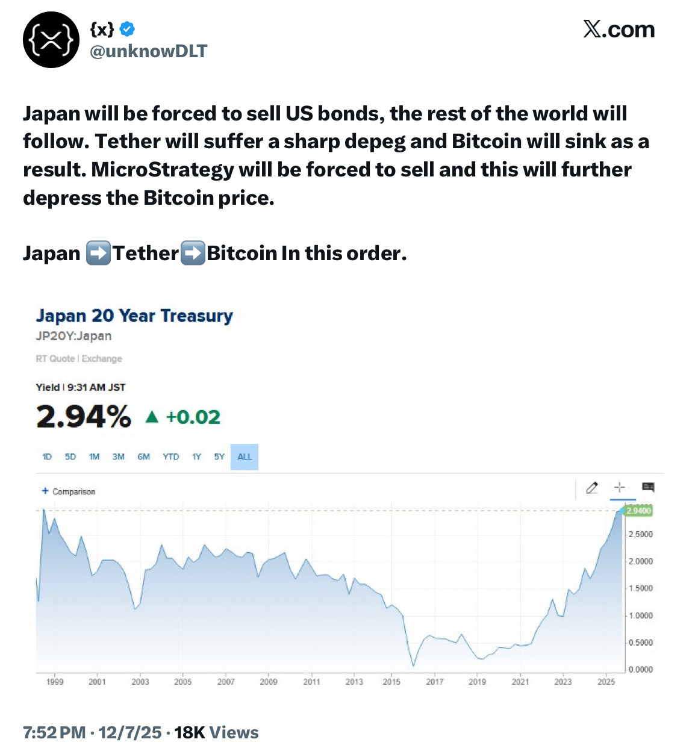This screenshot has height=754, width=695.
Task: Choose the YTD chart range
Action: click(x=170, y=456)
